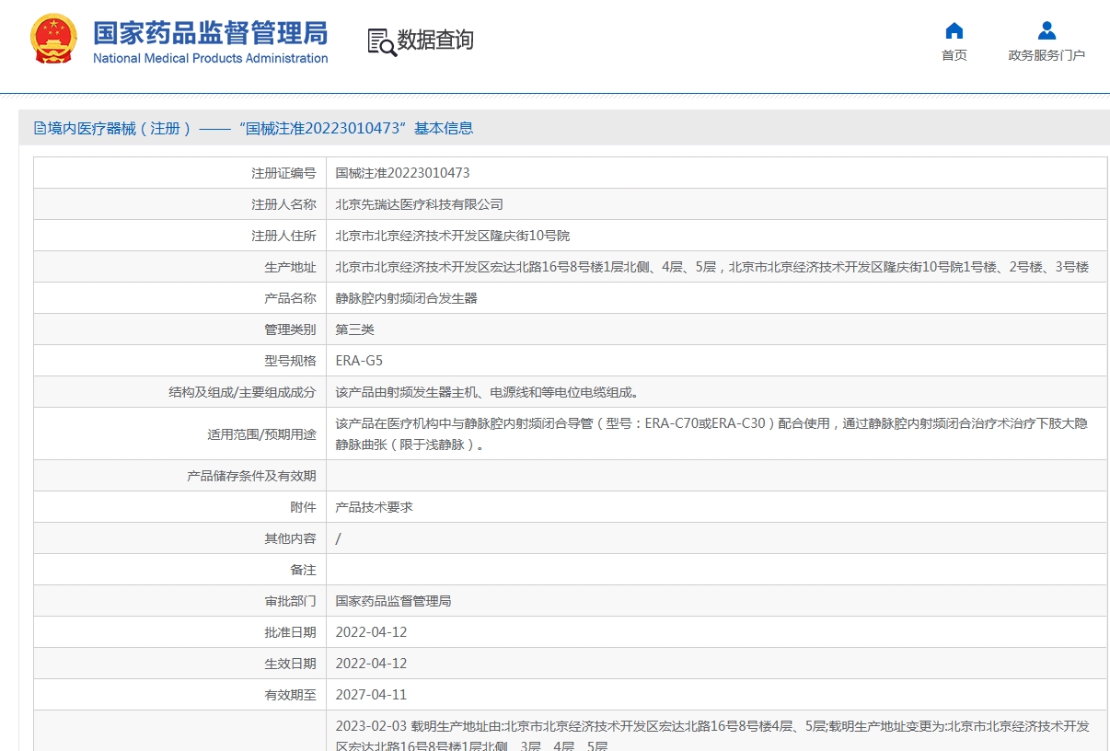The height and width of the screenshot is (751, 1110).
Task: Open 政务服务门户 user icon
Action: pos(1046,30)
